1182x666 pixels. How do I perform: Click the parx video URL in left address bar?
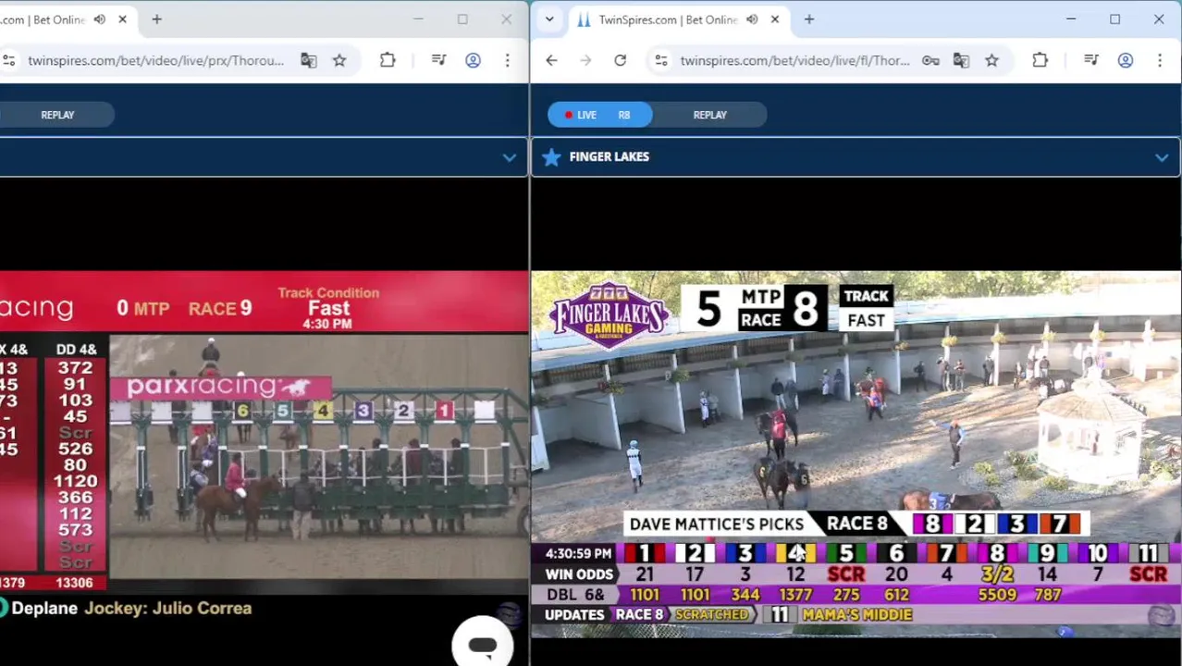[155, 60]
